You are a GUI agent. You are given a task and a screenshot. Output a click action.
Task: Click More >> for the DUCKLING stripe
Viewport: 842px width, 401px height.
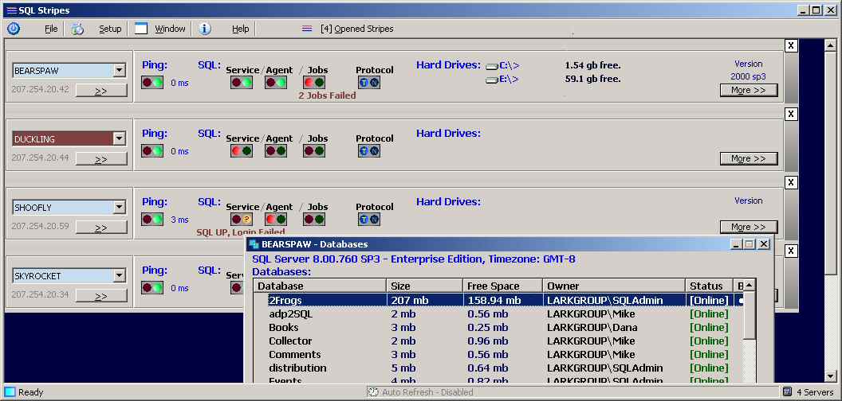749,158
